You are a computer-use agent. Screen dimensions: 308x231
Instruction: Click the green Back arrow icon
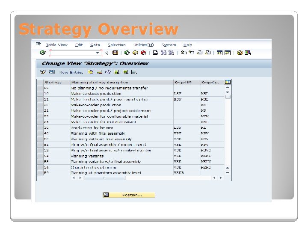click(x=127, y=53)
